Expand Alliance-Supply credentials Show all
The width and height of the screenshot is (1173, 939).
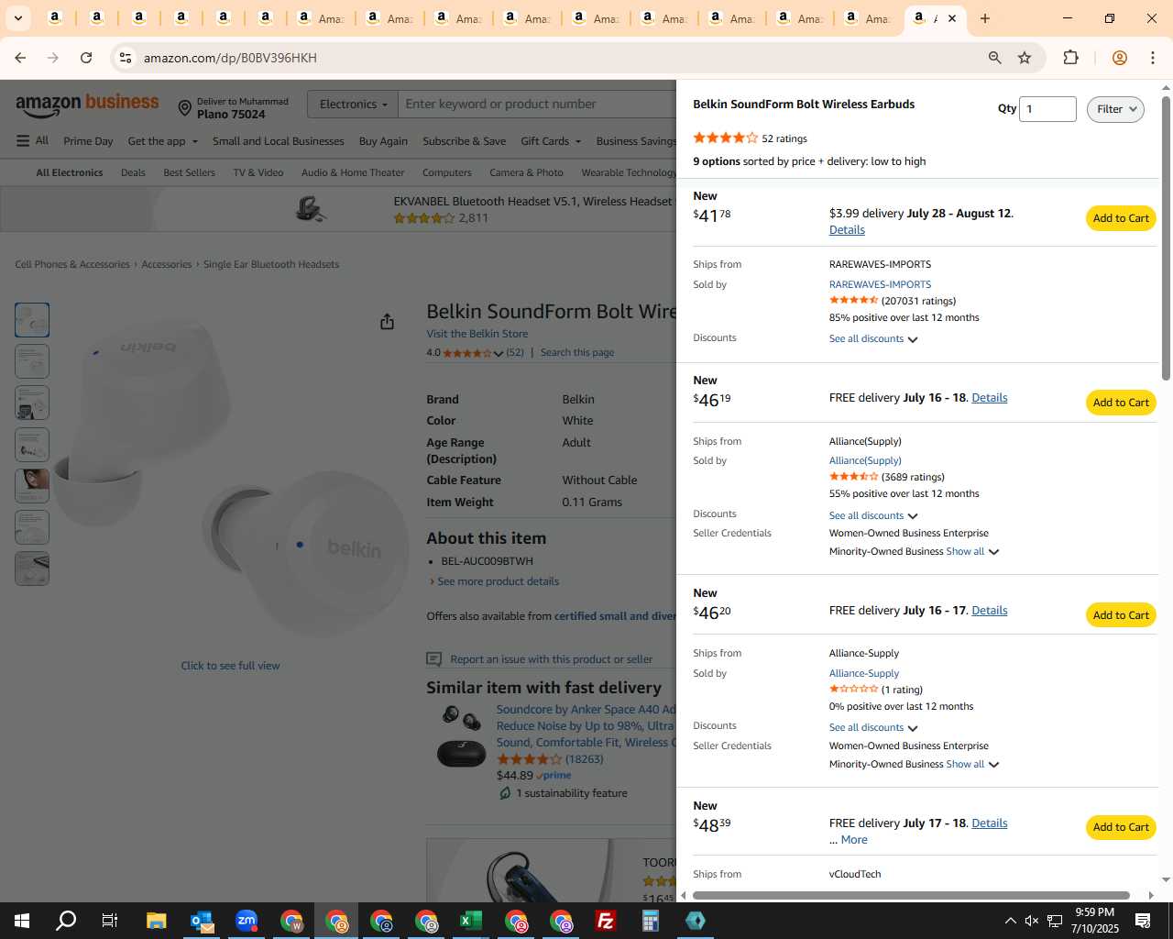[972, 765]
